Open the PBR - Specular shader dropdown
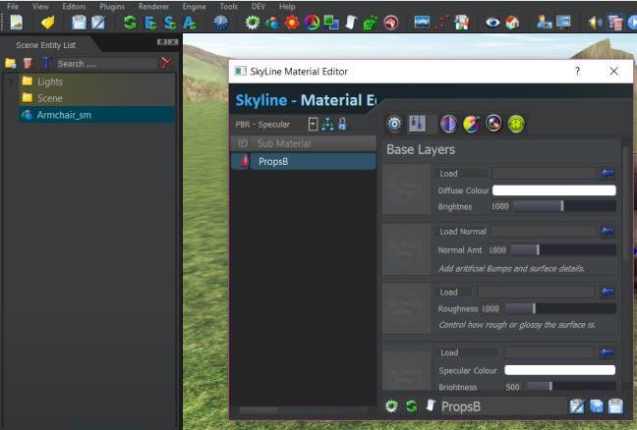Screen dimensions: 637x430 click(x=313, y=124)
